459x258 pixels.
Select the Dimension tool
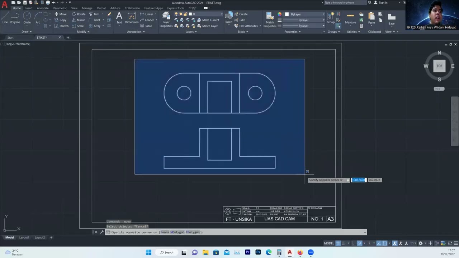click(132, 18)
